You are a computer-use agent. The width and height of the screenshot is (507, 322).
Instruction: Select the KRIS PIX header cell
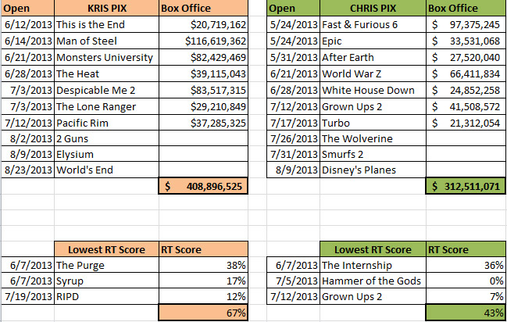click(107, 8)
